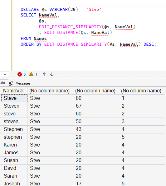Go to next issue with down arrow
Screen dimensions: 166x186
click(52, 74)
